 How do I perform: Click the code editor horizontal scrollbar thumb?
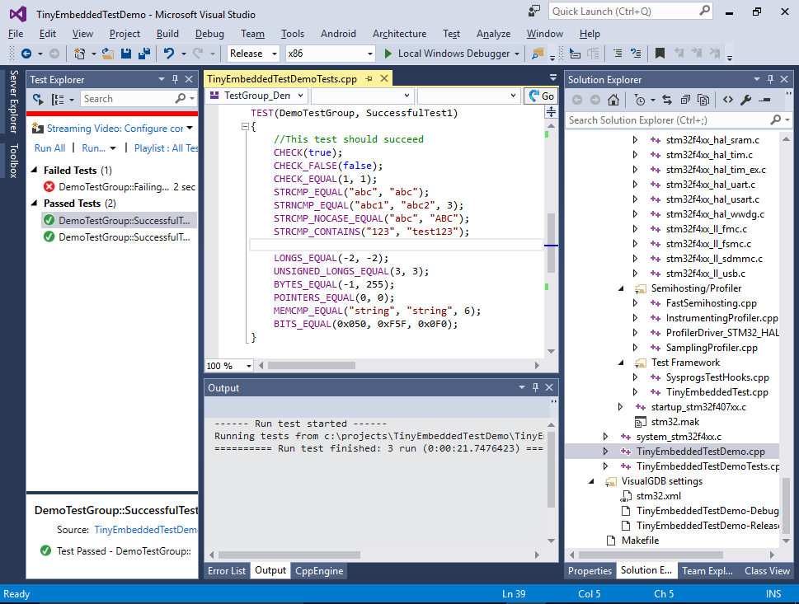(x=312, y=366)
